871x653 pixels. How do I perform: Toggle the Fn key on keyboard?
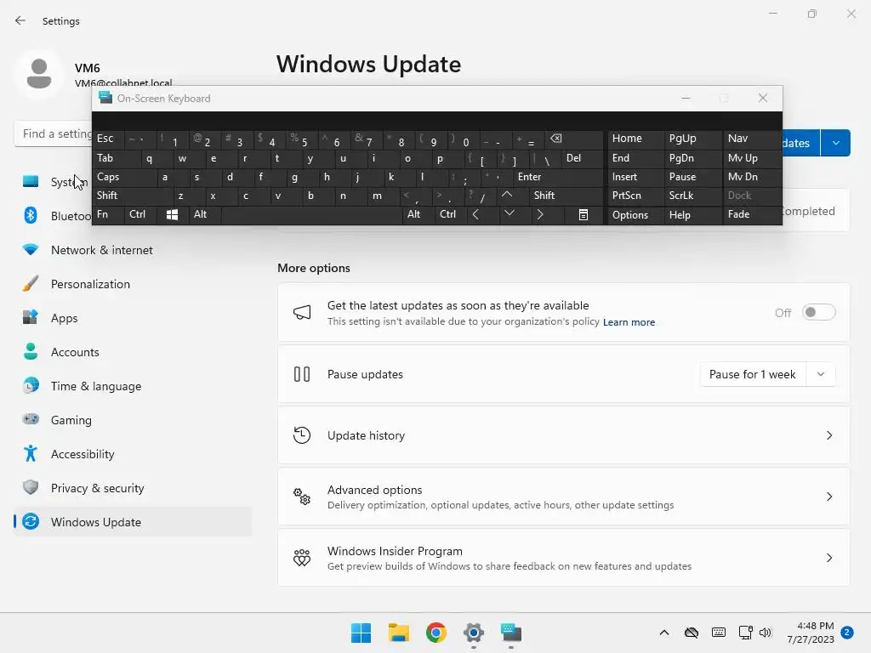(x=109, y=215)
